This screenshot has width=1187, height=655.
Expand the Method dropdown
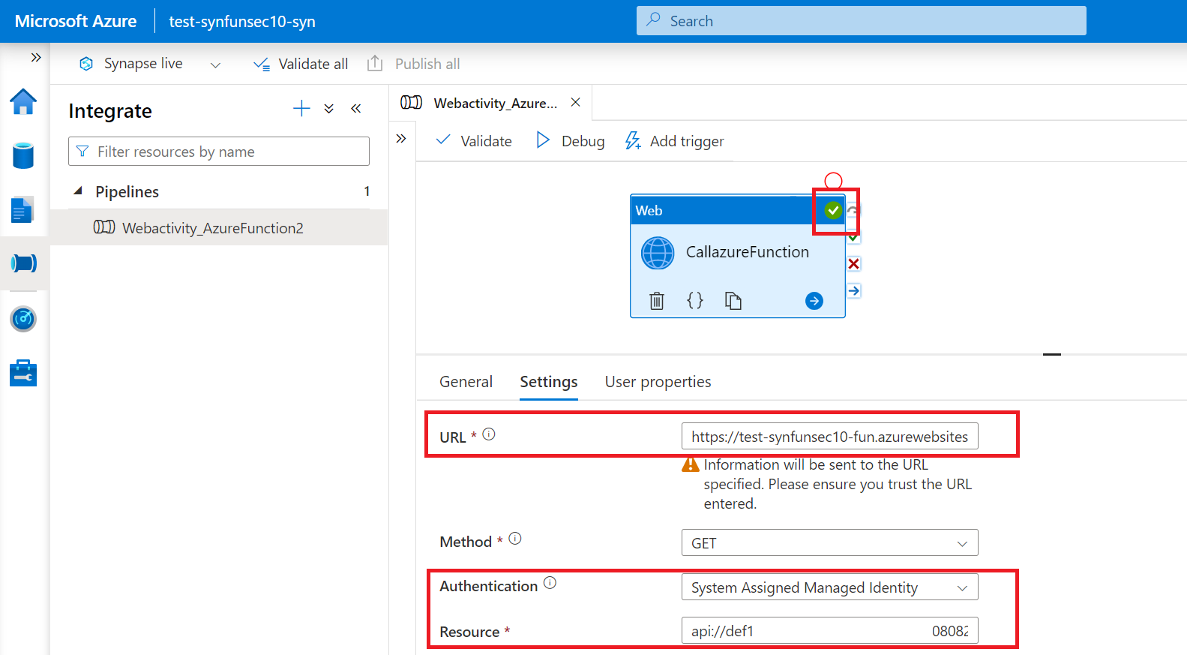click(829, 543)
